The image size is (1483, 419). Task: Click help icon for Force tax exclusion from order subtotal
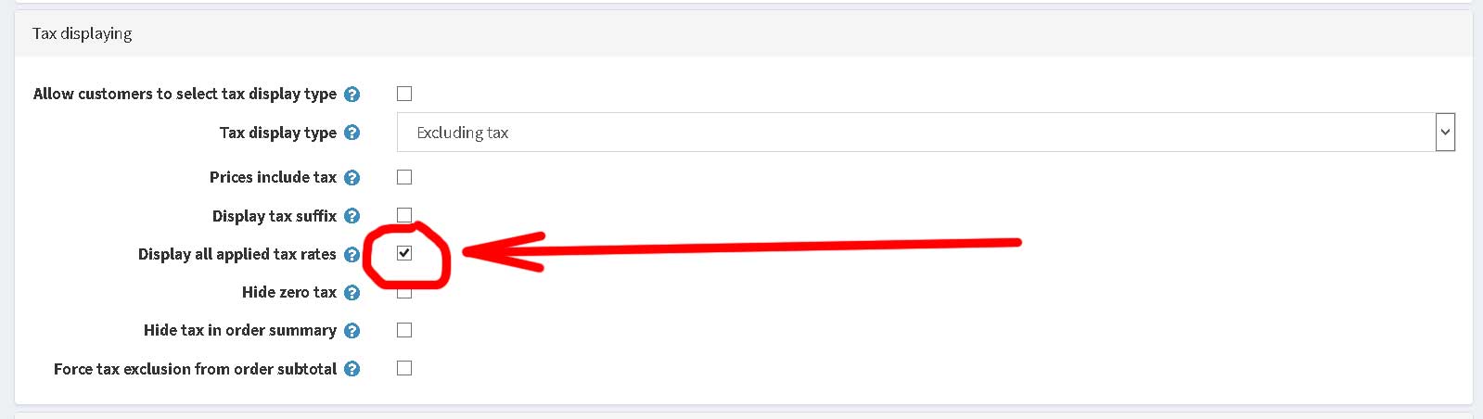[352, 369]
